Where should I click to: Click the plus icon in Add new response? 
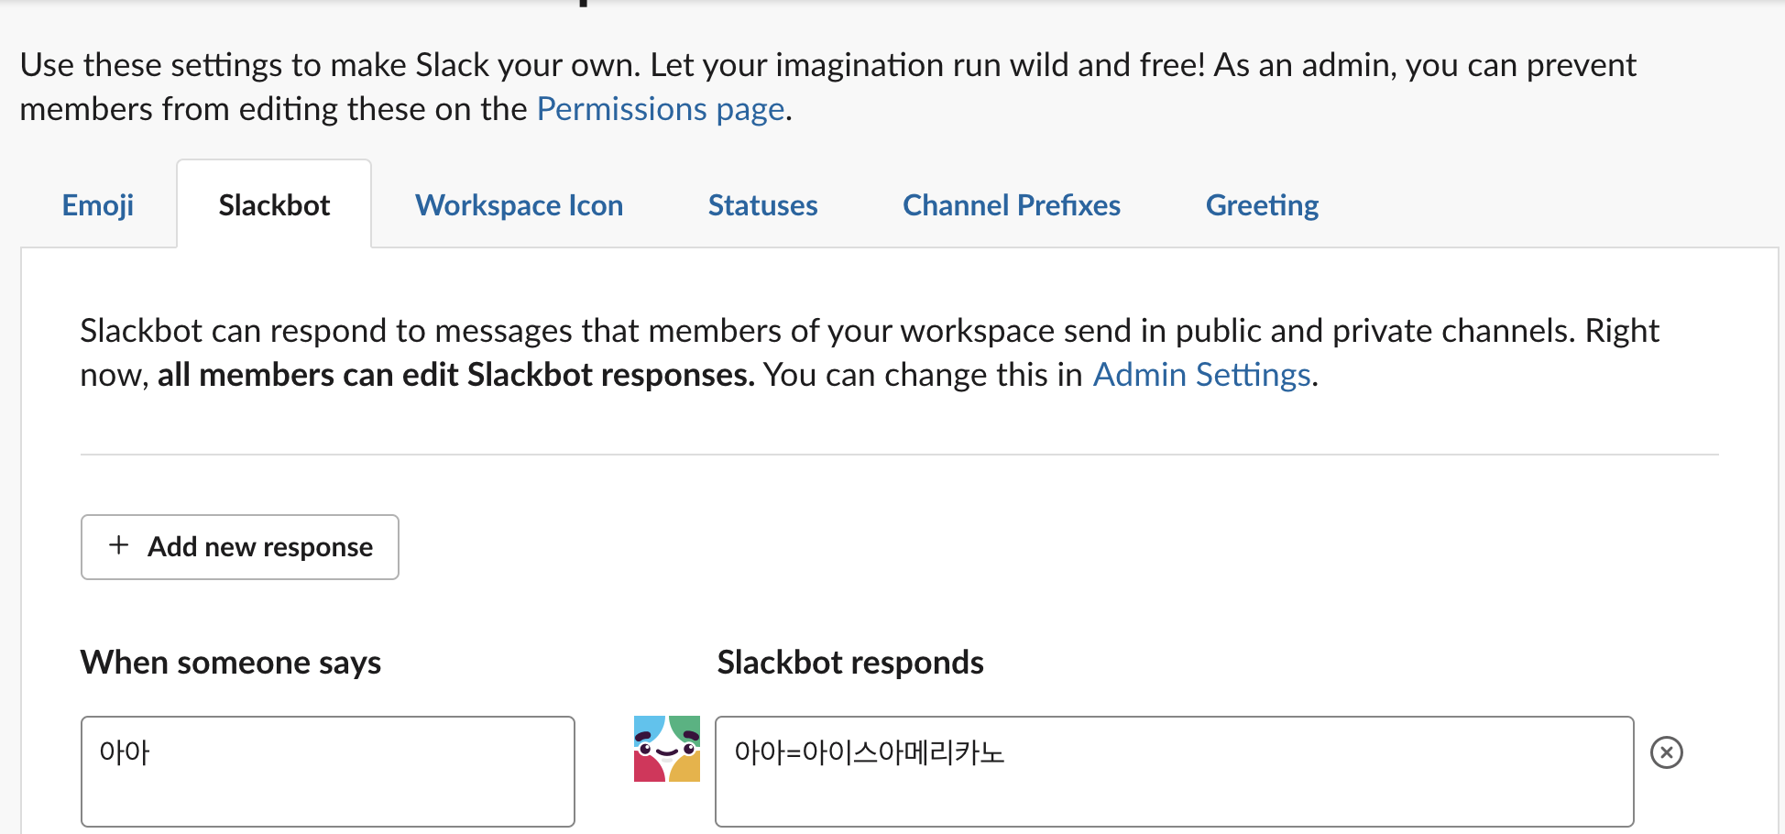(119, 545)
